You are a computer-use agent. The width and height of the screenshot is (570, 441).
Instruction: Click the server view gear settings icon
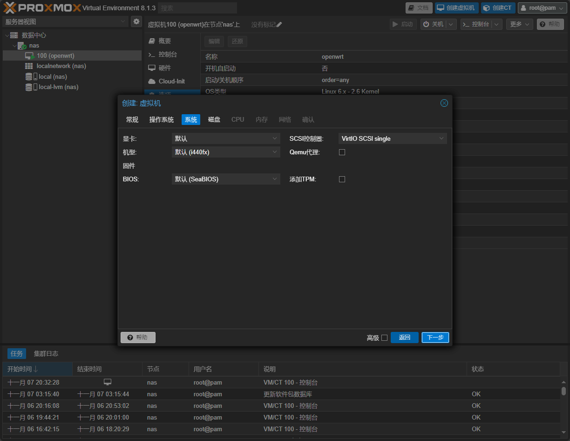(136, 21)
